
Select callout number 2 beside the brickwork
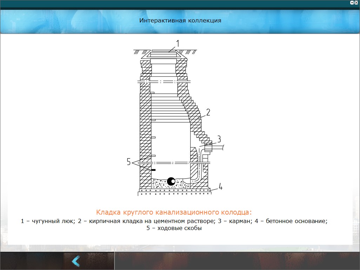click(x=208, y=113)
